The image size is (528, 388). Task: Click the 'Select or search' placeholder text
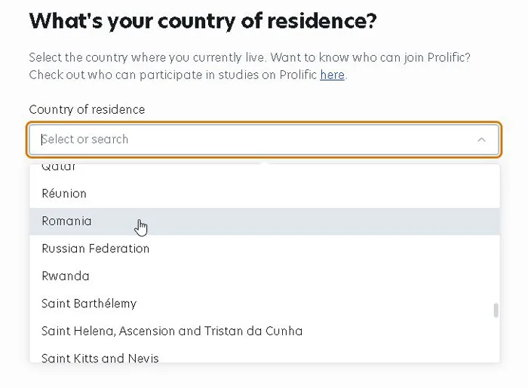84,139
